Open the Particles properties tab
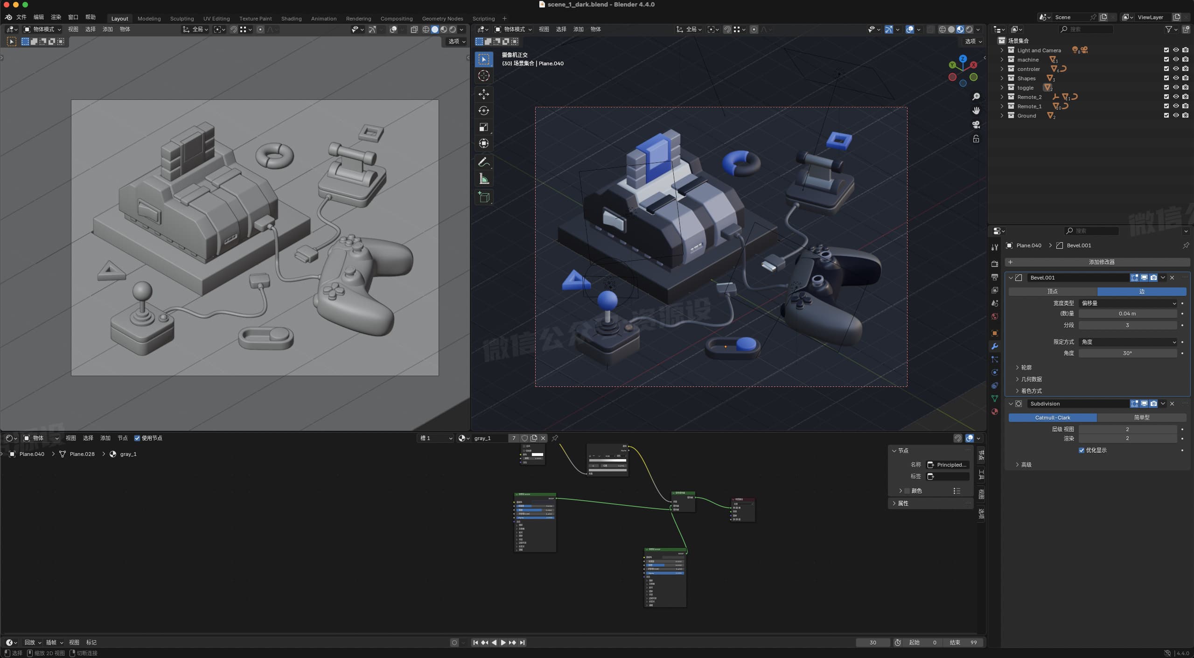The height and width of the screenshot is (658, 1194). 995,359
